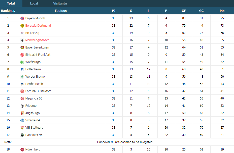The width and height of the screenshot is (234, 153).
Task: Click the Hannover 96 crest icon
Action: point(22,135)
